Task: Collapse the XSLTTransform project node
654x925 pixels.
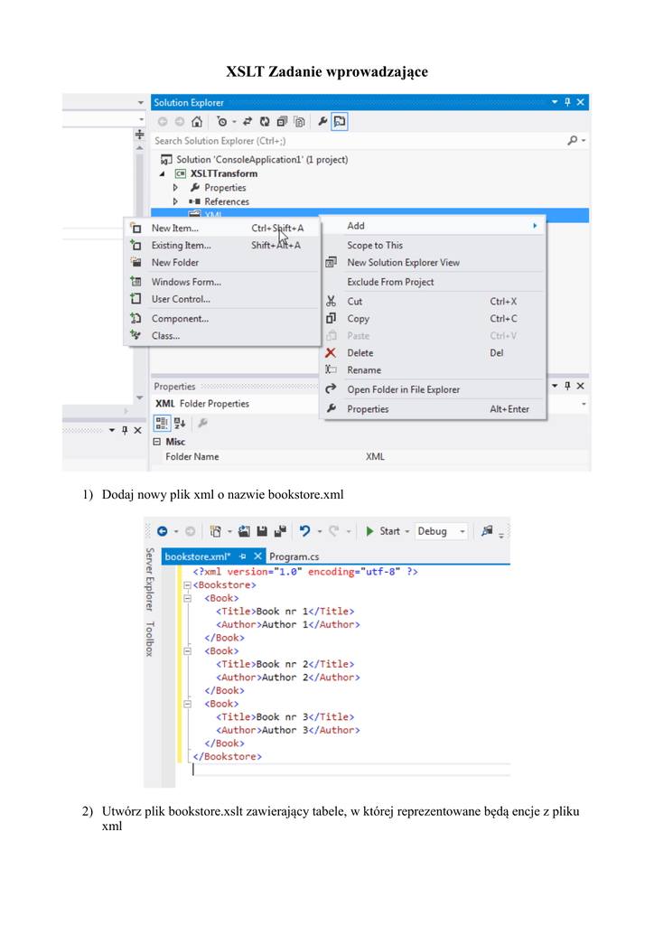Action: pos(163,174)
